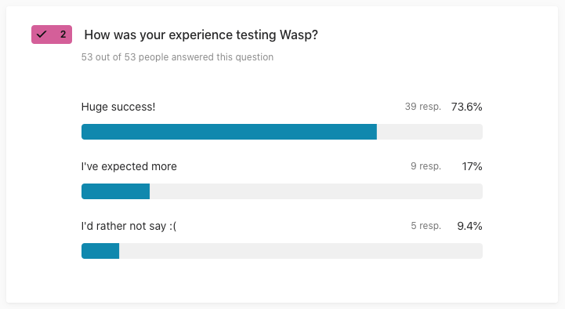The width and height of the screenshot is (565, 309).
Task: Click the '9 resp.' count
Action: tap(426, 165)
